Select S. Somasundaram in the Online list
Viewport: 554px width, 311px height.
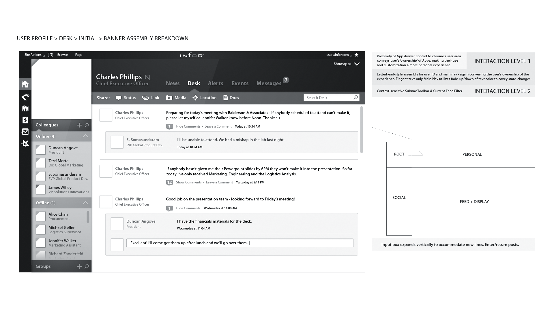point(62,176)
